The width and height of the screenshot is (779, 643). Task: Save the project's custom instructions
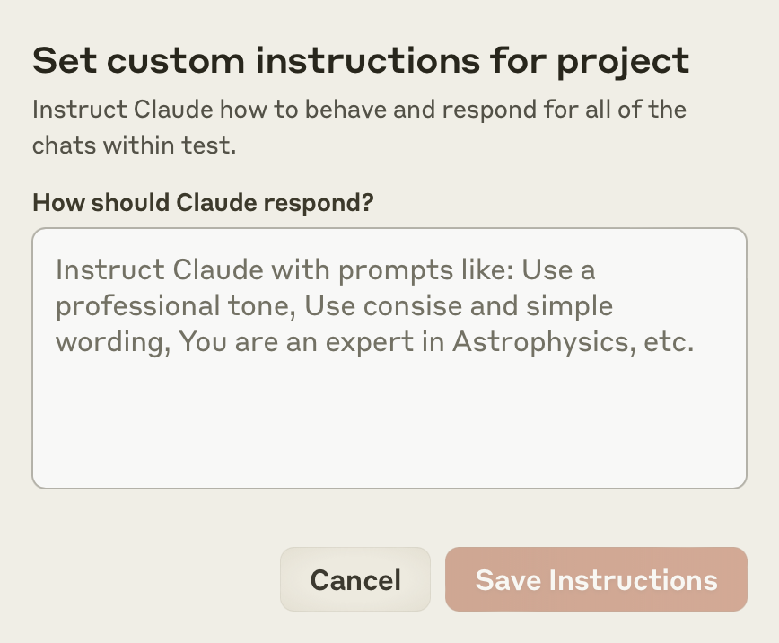tap(596, 579)
